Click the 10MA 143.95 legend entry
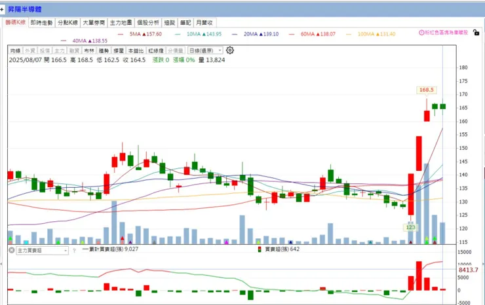This screenshot has width=485, height=305. click(199, 34)
